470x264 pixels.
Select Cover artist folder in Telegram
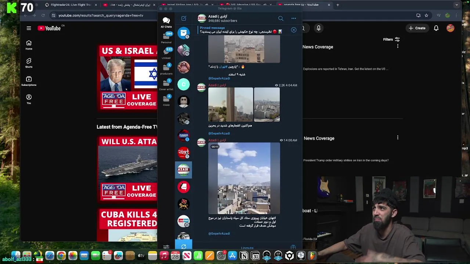click(x=166, y=85)
